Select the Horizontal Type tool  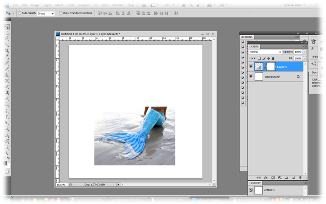click(x=7, y=117)
